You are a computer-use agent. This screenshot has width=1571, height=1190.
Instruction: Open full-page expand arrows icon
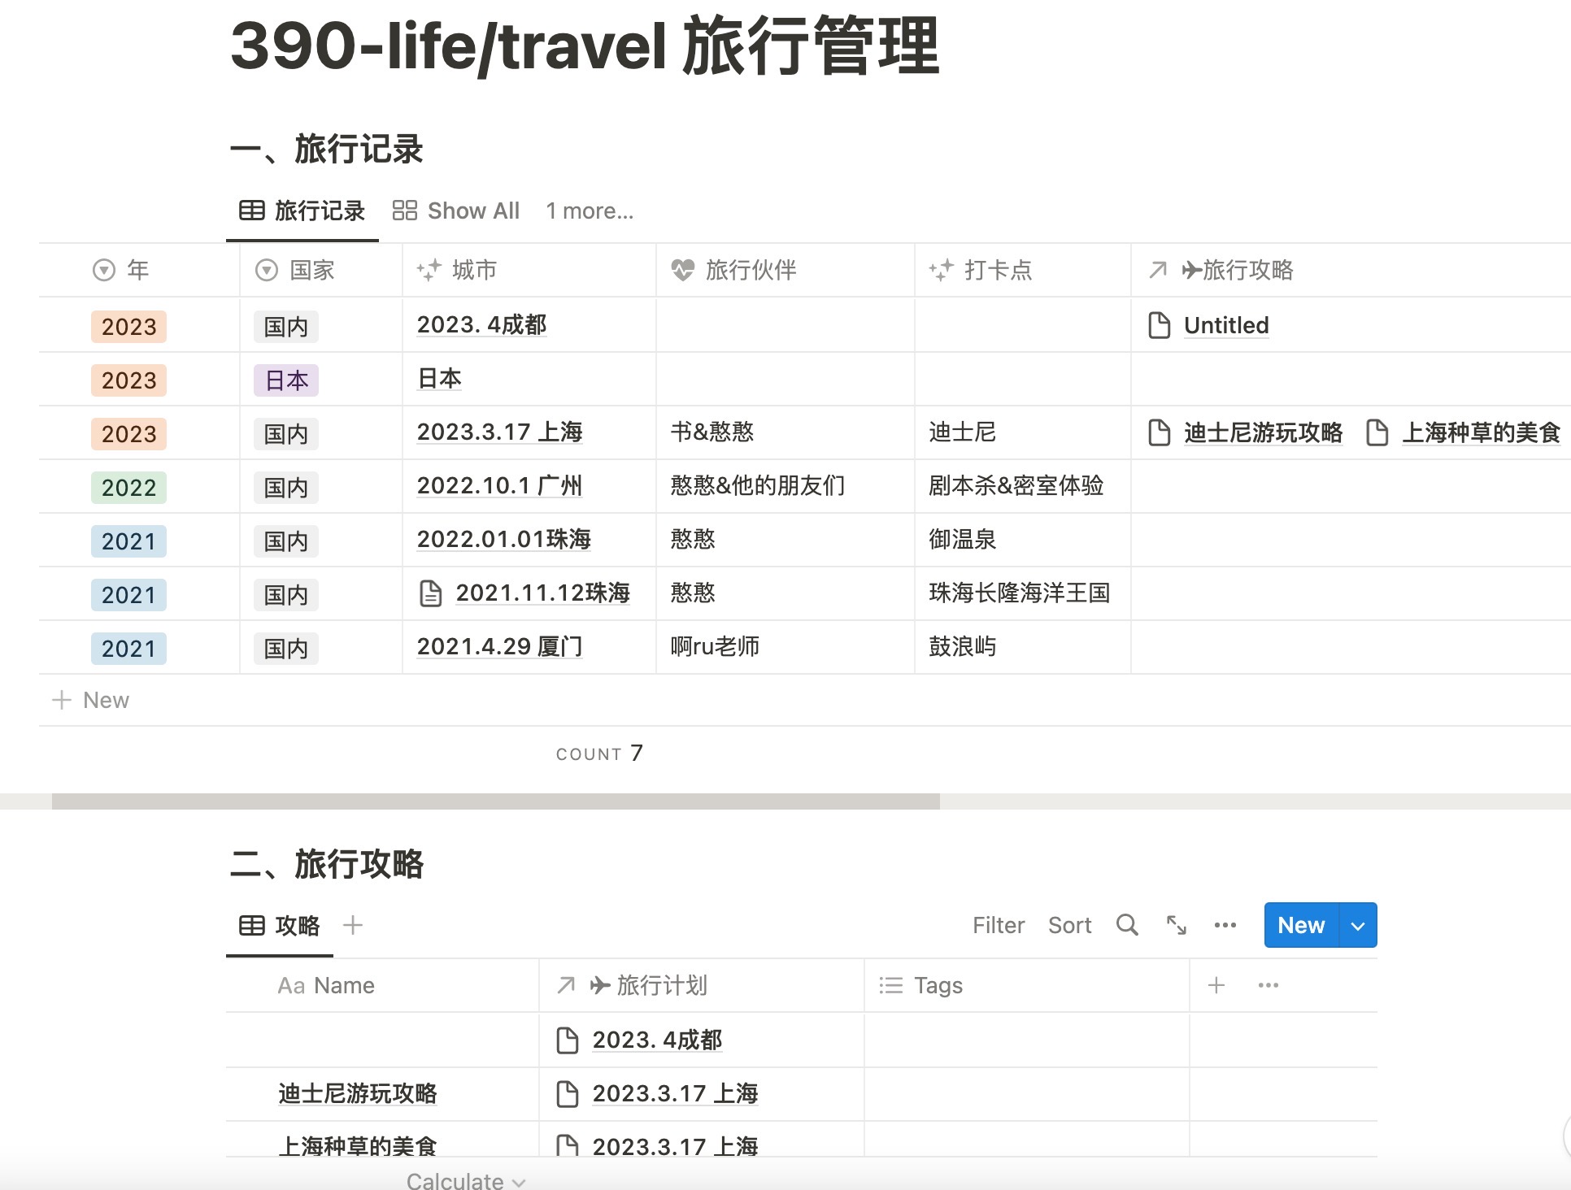[x=1176, y=925]
